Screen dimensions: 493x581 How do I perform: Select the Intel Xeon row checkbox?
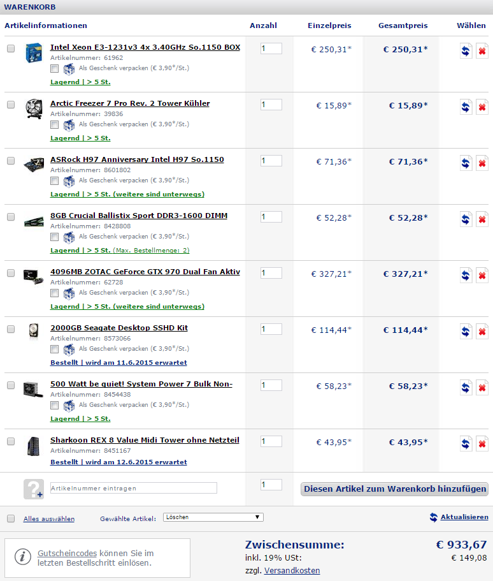(11, 48)
